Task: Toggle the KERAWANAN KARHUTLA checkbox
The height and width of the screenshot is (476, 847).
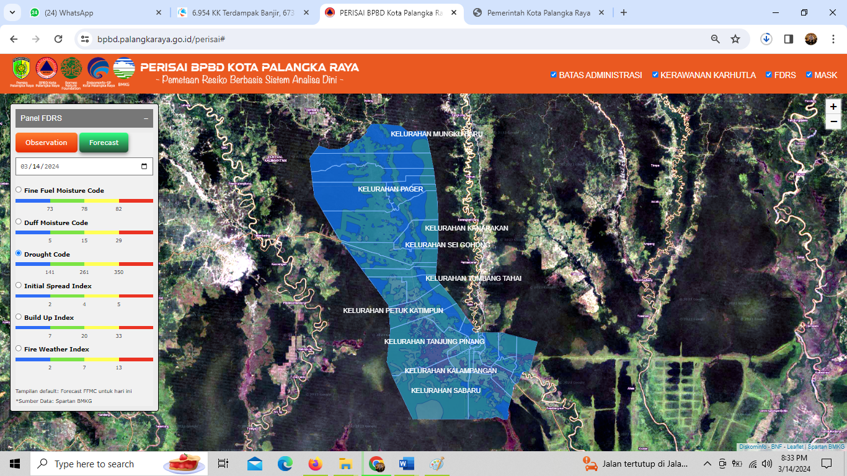Action: (x=655, y=75)
